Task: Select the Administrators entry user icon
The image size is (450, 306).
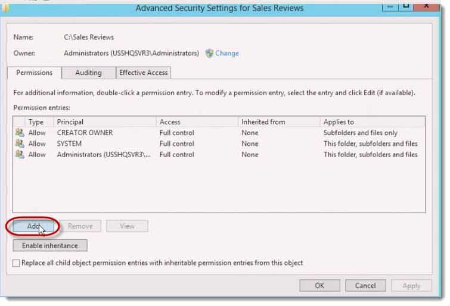Action: tap(20, 154)
